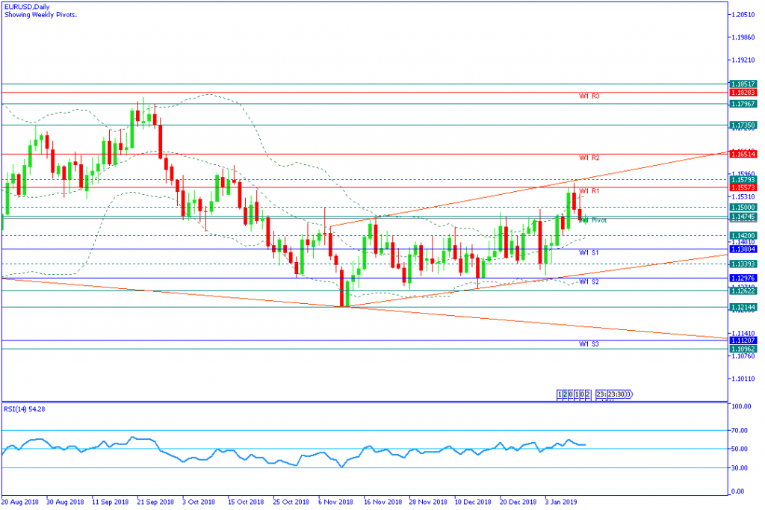
Task: Click the W1 R3 resistance label
Action: pyautogui.click(x=589, y=96)
